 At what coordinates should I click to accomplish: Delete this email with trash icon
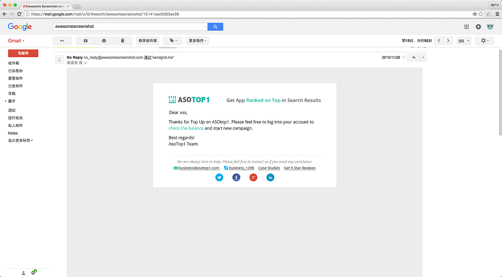(x=122, y=40)
